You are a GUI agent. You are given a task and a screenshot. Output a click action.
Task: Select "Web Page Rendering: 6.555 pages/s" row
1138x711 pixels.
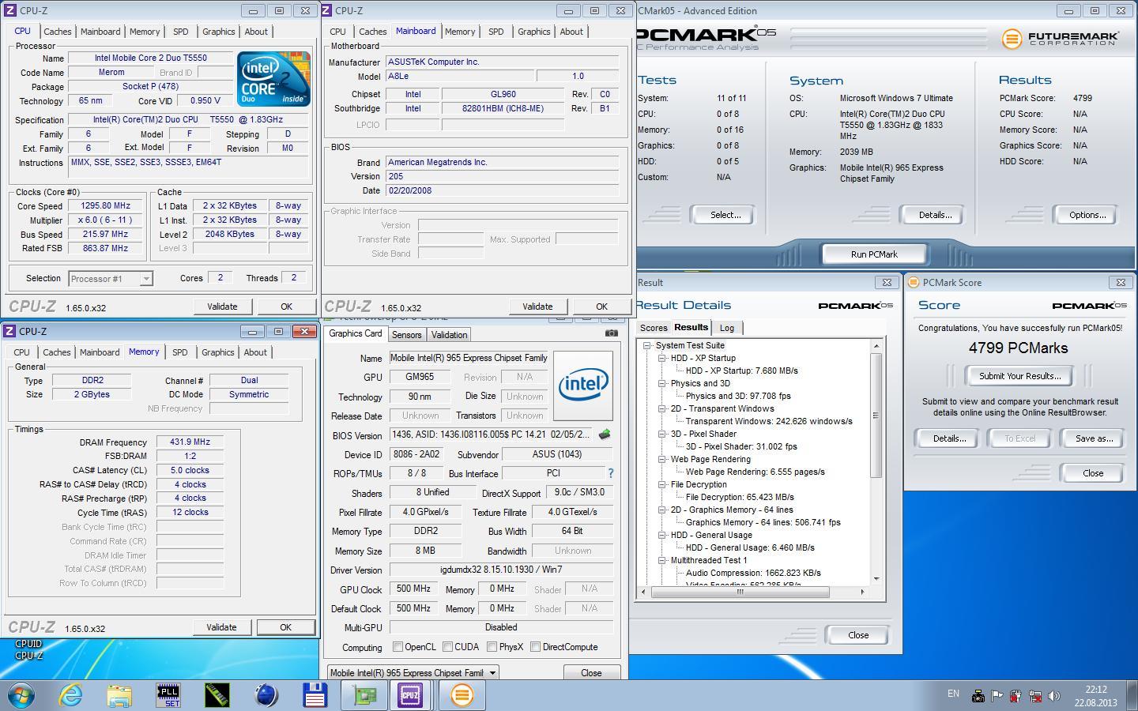(755, 472)
